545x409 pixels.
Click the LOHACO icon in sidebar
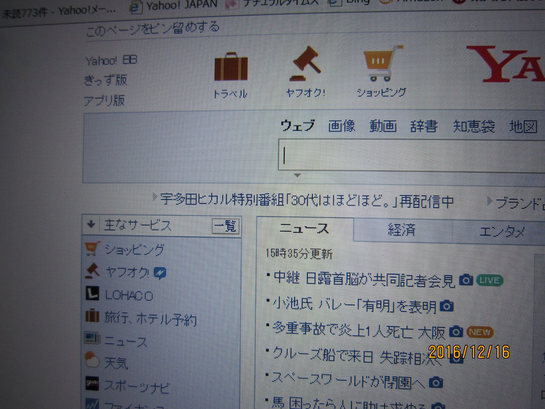pyautogui.click(x=92, y=295)
